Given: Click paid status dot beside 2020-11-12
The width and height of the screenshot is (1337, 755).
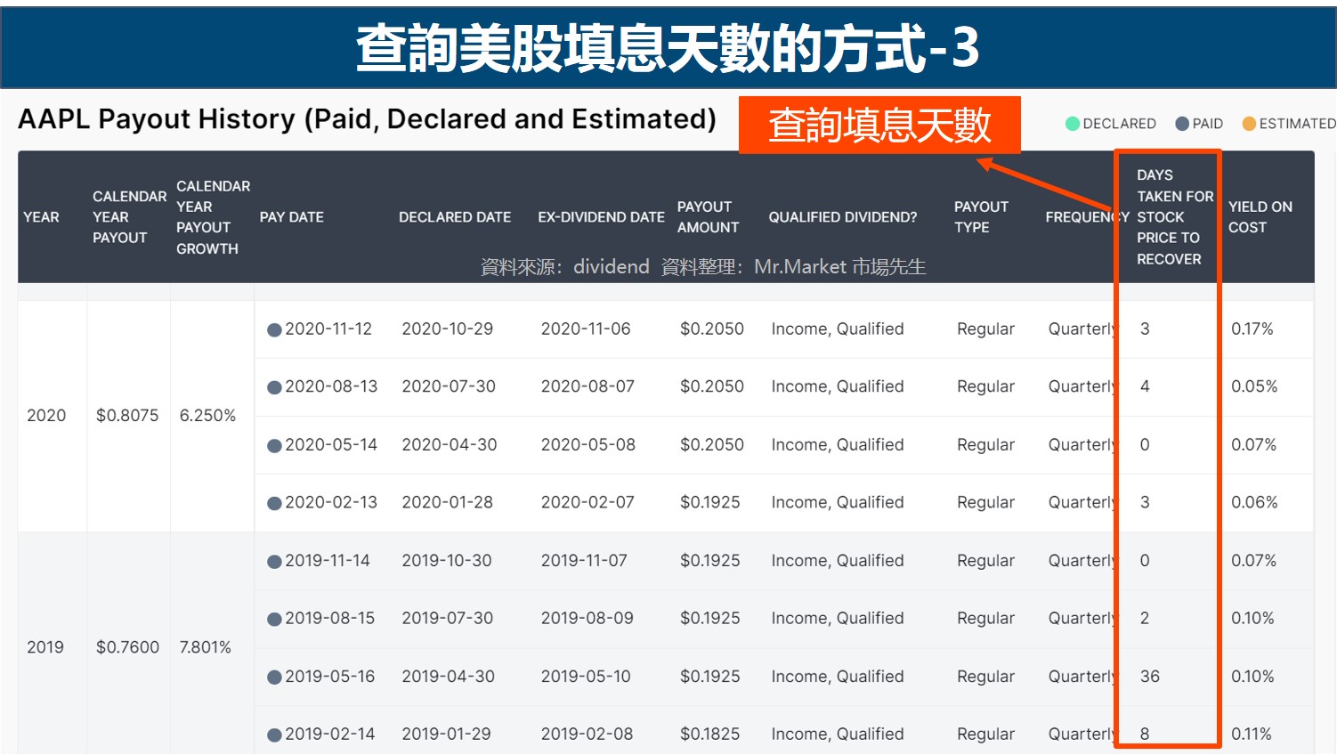Looking at the screenshot, I should pyautogui.click(x=275, y=330).
